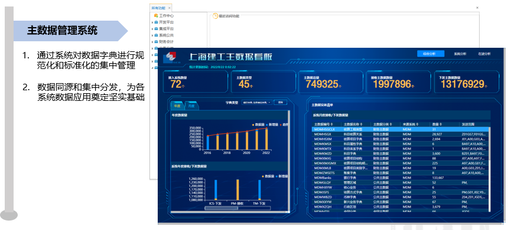
Task: Expand the 开发平台 tree node arrow
Action: [152, 22]
